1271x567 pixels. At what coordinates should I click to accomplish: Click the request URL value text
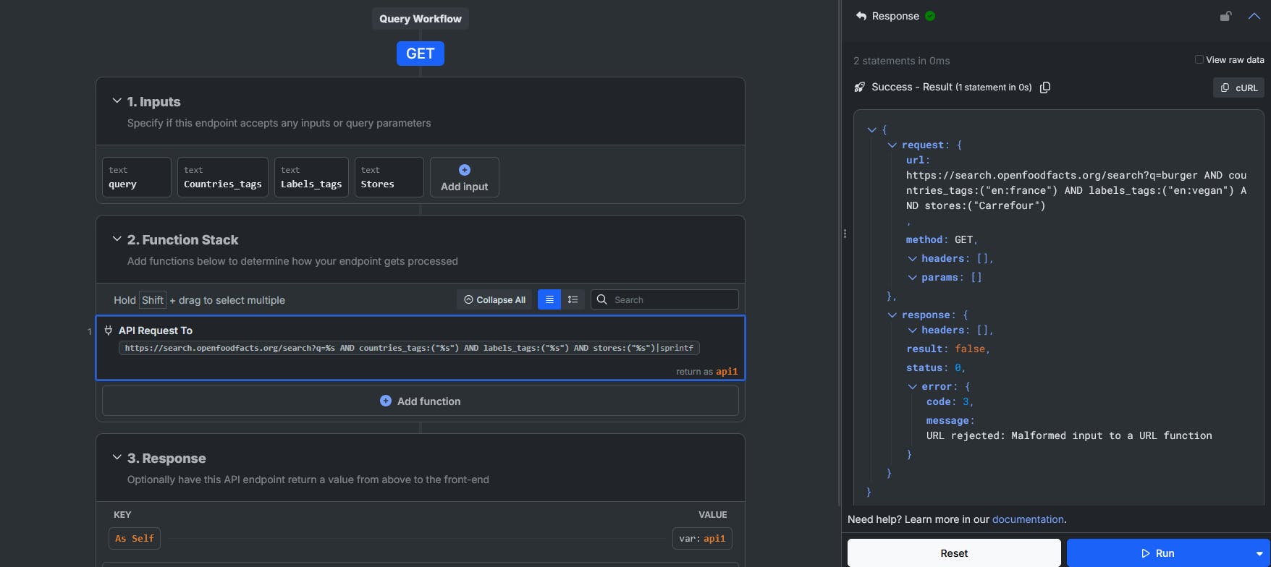tap(1076, 190)
